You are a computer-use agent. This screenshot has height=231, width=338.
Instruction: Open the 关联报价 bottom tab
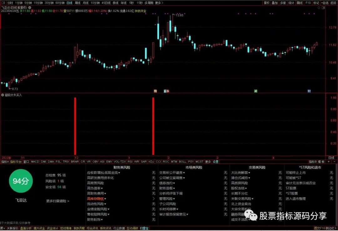(x=13, y=228)
